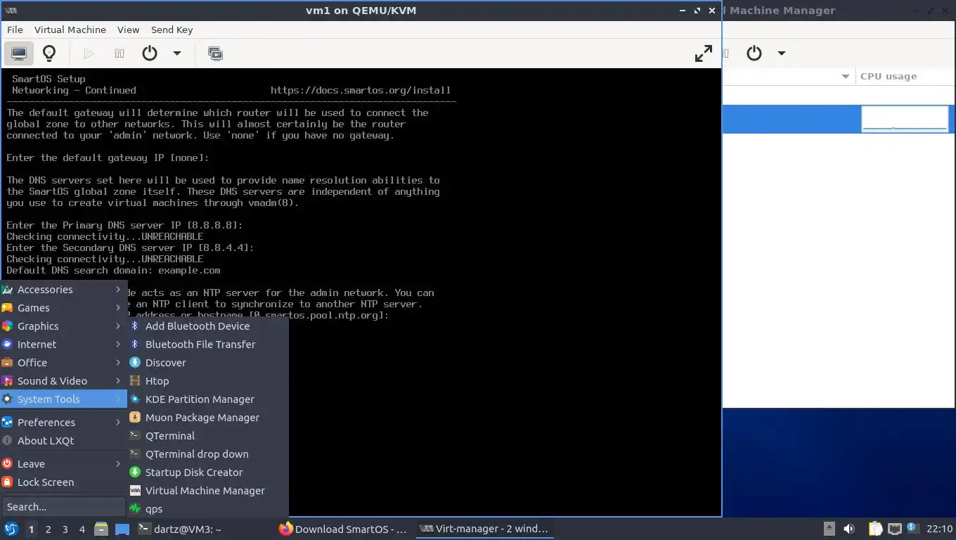Launch QTerminal drop down
This screenshot has height=540, width=956.
(207, 454)
